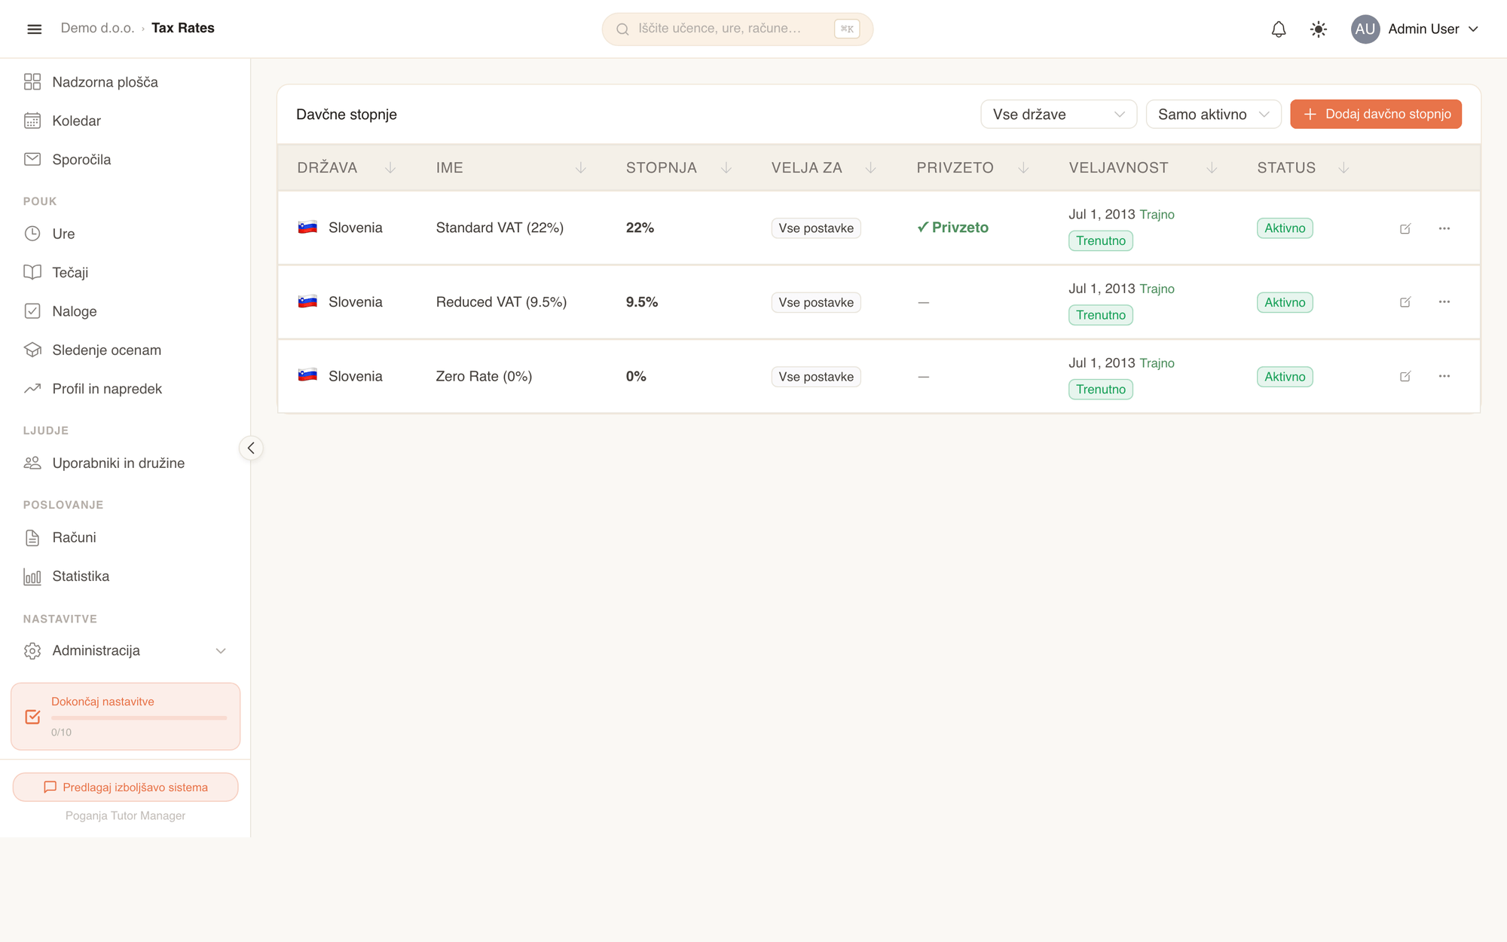
Task: Open the Dokončaj nastavitve setup card
Action: tap(125, 717)
